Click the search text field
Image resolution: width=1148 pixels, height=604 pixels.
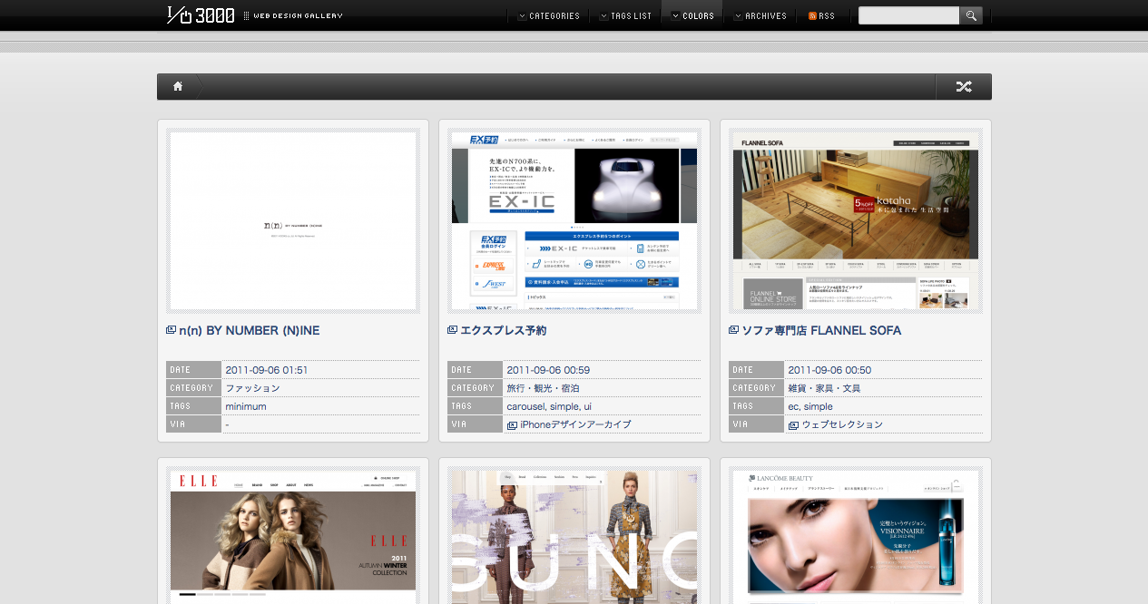click(908, 15)
